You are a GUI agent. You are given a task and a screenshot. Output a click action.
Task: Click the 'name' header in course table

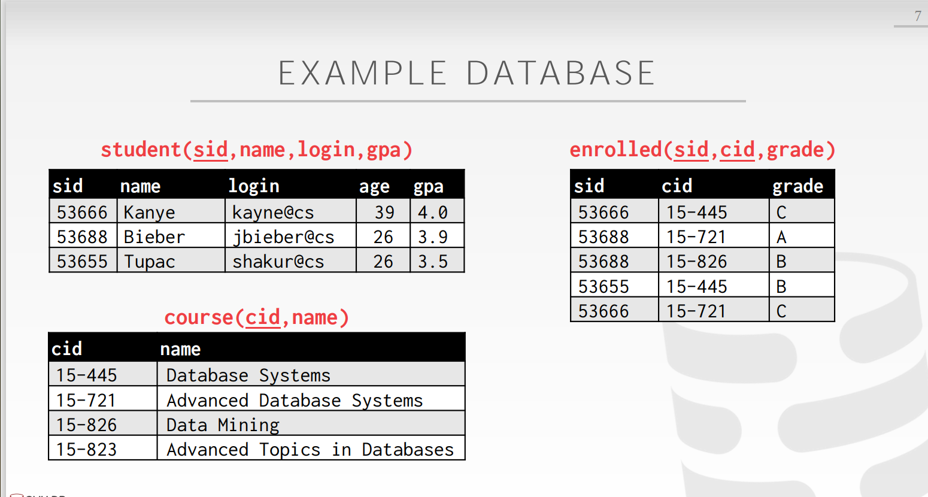point(180,349)
